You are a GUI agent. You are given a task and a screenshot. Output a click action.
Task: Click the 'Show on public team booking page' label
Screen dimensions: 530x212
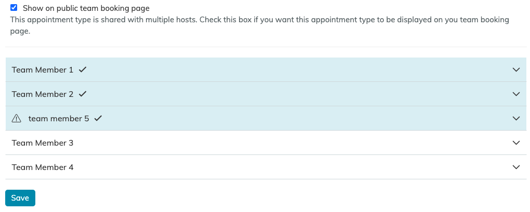tap(86, 8)
